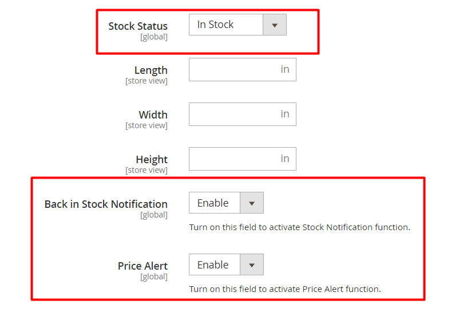The width and height of the screenshot is (467, 312).
Task: Click the Price Alert field label
Action: pyautogui.click(x=143, y=266)
